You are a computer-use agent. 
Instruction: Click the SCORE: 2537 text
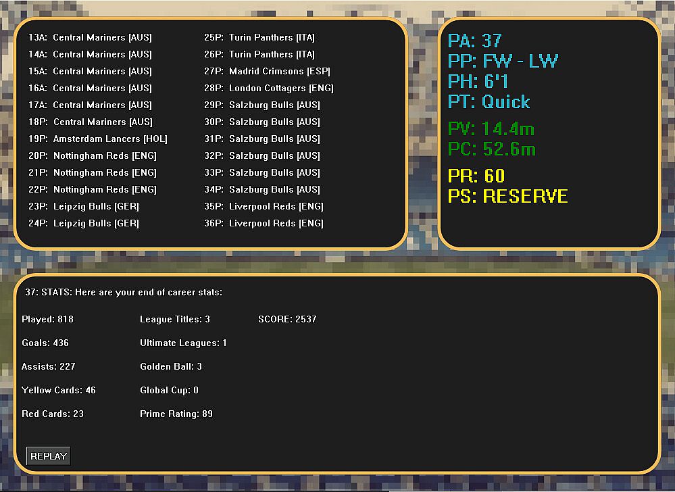tap(287, 319)
